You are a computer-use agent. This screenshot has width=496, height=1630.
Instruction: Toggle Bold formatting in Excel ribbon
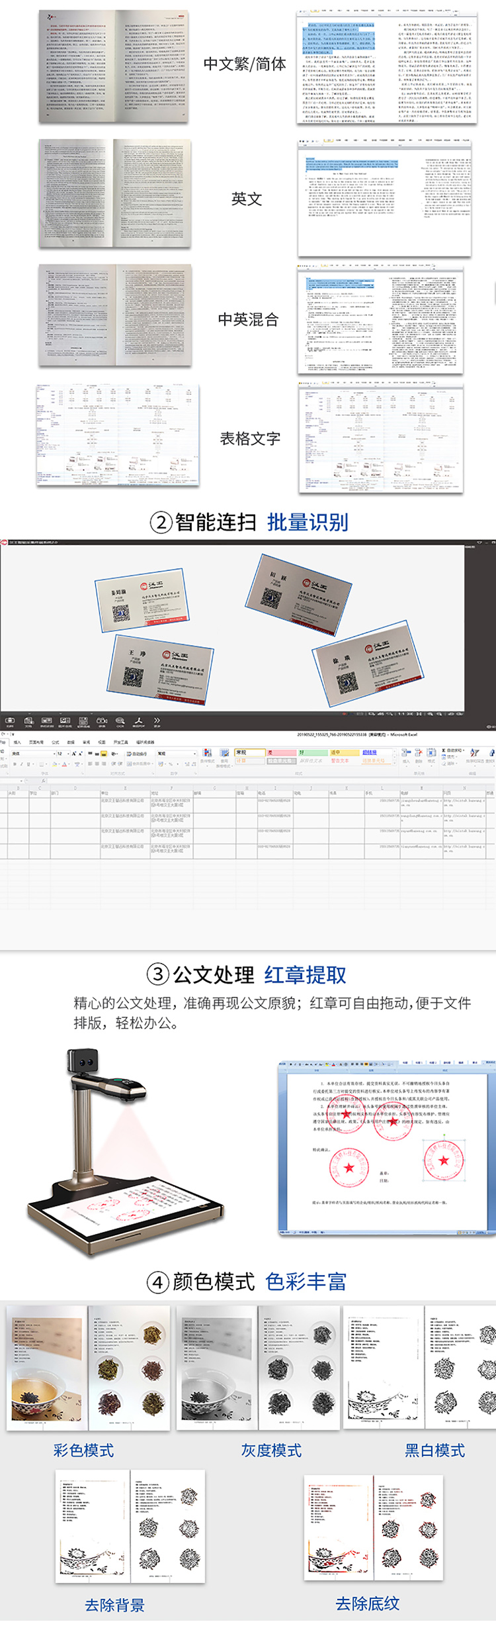tap(14, 764)
